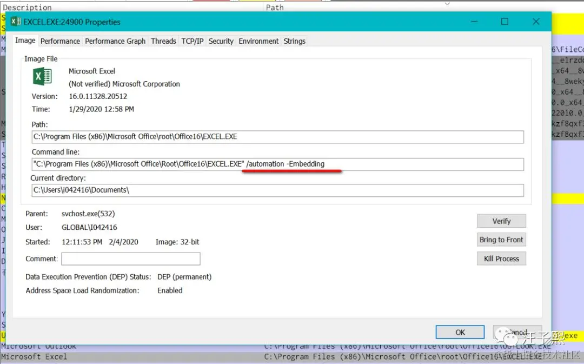This screenshot has height=364, width=584.
Task: Click into the Path field
Action: click(277, 137)
